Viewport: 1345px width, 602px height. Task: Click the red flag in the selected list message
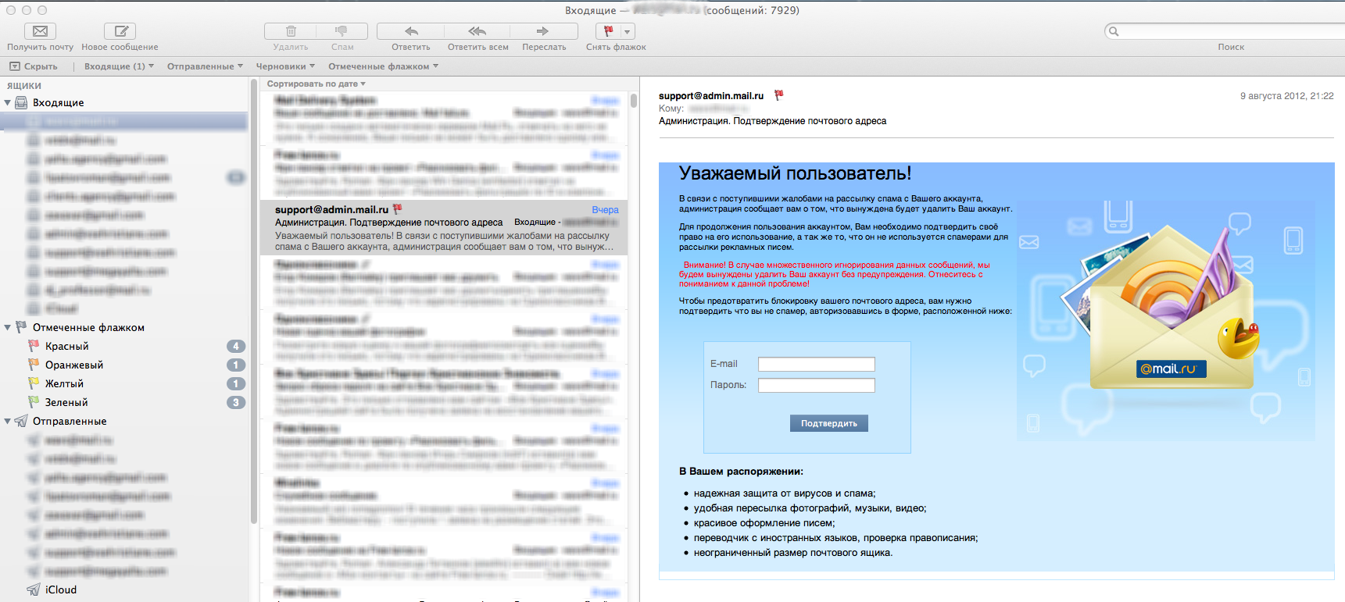[x=397, y=209]
